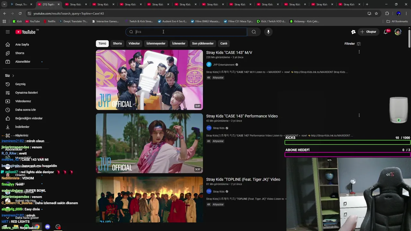411x231 pixels.
Task: Switch to Discord in the taskbar
Action: 48,227
